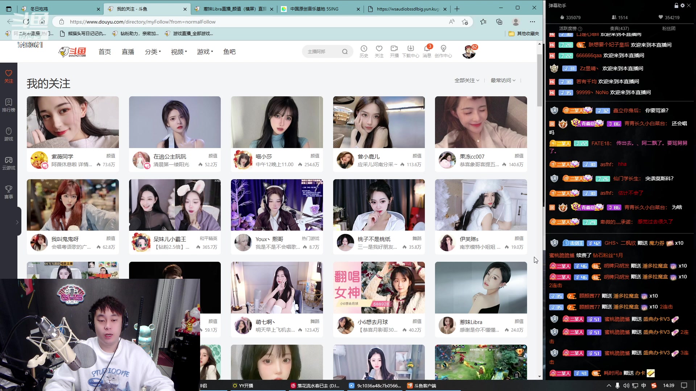Open the 鱼吧 navigation item

click(229, 52)
